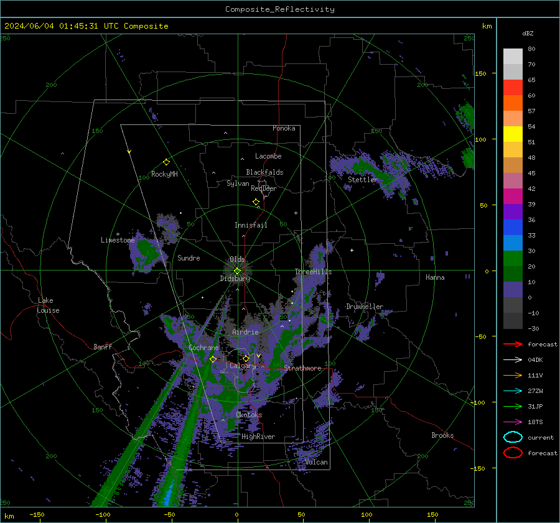Viewport: 560px width, 523px height.
Task: Click the cyan 27ZW arrow in legend
Action: pyautogui.click(x=513, y=391)
